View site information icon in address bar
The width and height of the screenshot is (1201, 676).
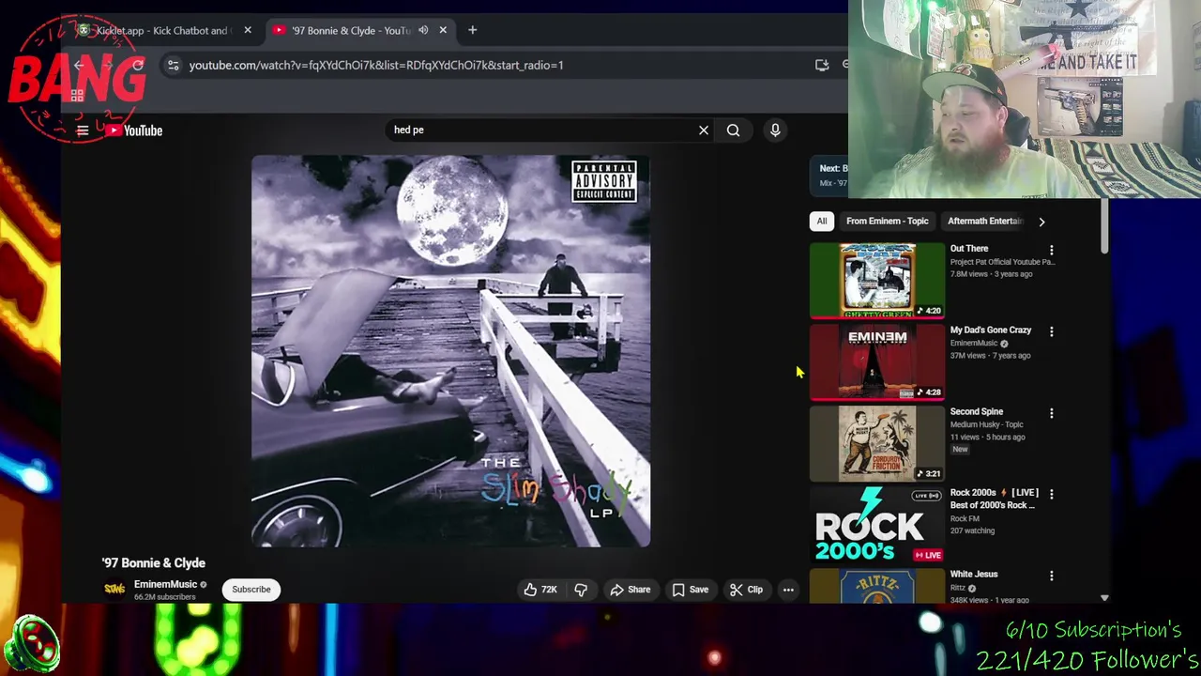pos(173,65)
